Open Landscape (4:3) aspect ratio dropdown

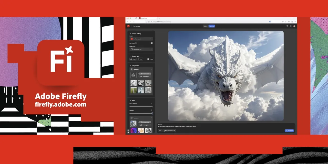click(141, 49)
